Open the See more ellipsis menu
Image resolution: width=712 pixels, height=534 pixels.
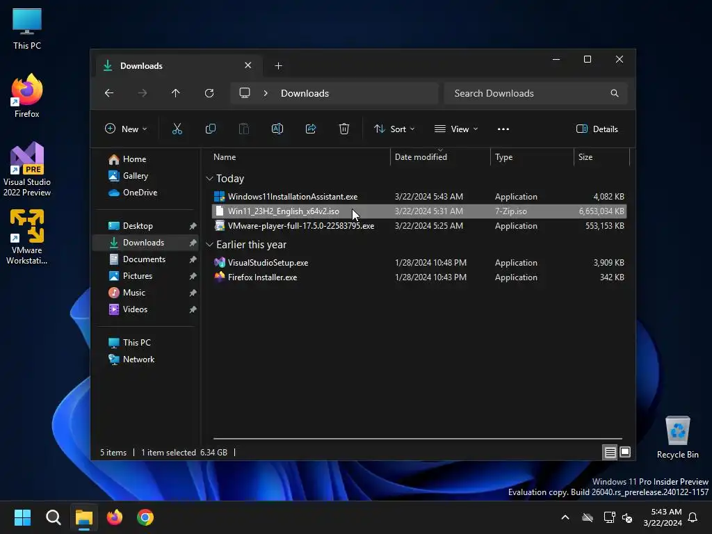(503, 129)
